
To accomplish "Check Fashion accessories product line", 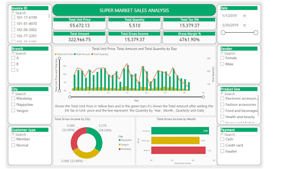I will click(x=222, y=105).
